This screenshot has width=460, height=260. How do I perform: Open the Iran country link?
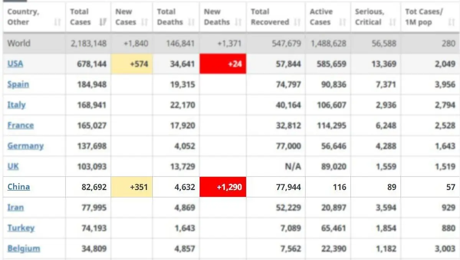pyautogui.click(x=15, y=208)
